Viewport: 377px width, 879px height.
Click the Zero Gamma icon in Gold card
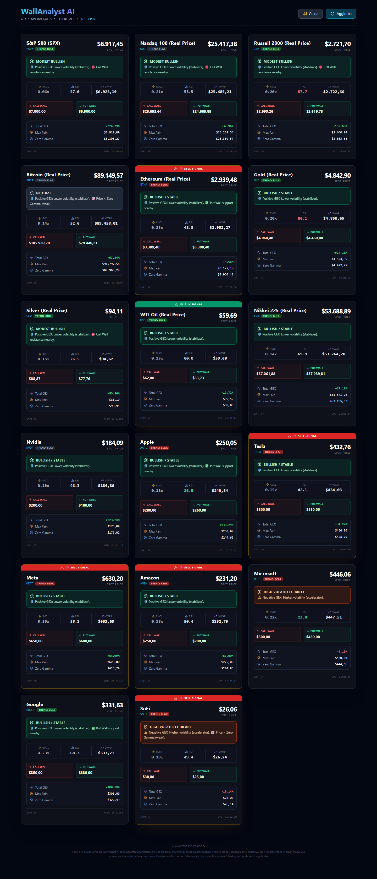pos(259,265)
